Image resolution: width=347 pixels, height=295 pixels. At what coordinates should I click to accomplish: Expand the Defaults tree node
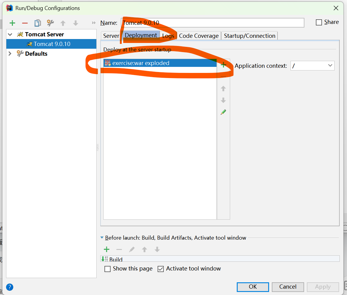pos(10,54)
